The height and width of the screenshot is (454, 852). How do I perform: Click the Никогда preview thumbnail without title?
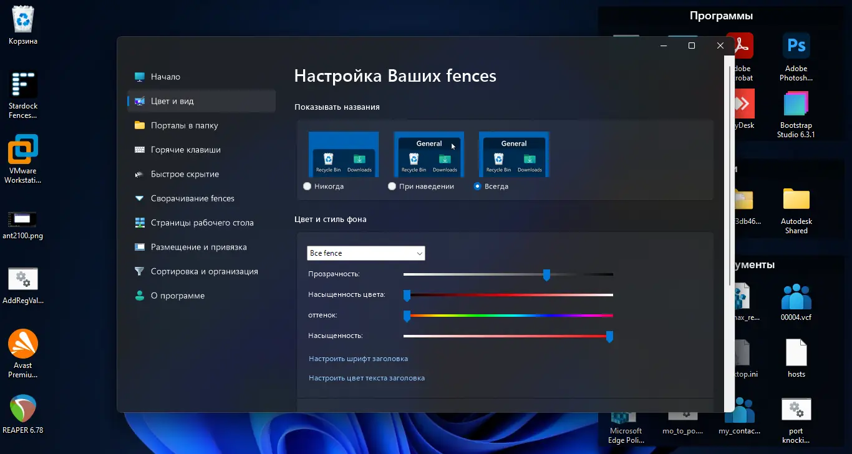click(344, 154)
